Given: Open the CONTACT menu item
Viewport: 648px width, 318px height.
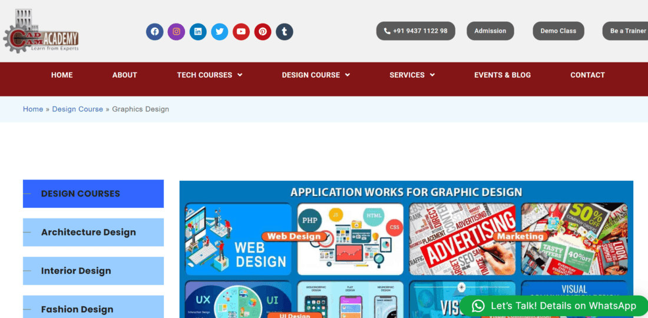Looking at the screenshot, I should coord(587,75).
